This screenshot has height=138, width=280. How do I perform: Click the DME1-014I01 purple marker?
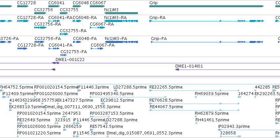(177, 69)
